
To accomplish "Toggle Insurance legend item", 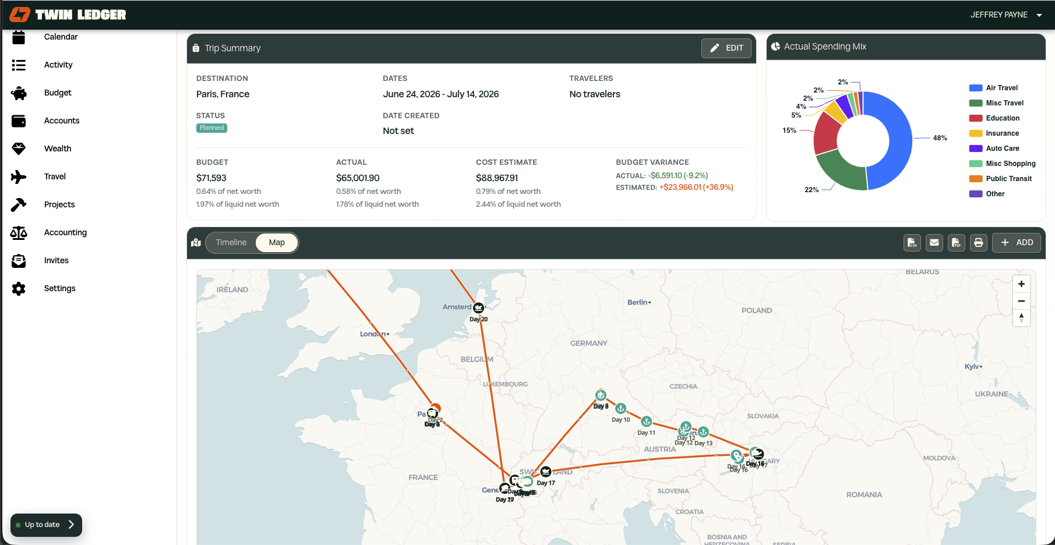I will pos(994,133).
